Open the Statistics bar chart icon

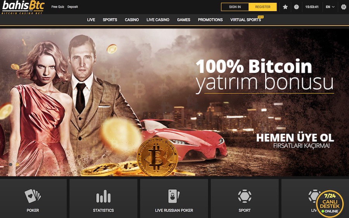point(103,196)
